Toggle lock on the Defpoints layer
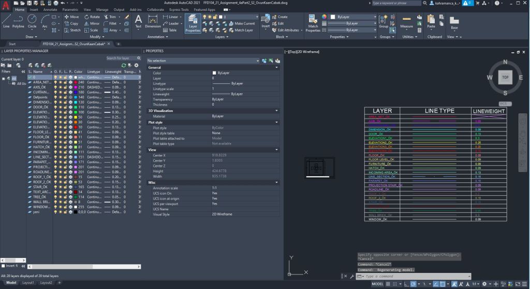Image resolution: width=530 pixels, height=289 pixels. pos(66,97)
